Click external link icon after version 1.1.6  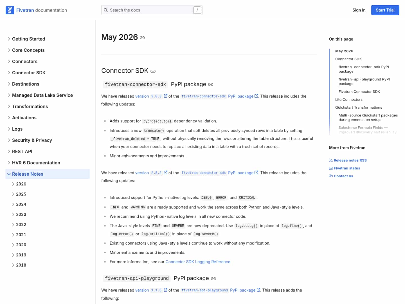pos(166,290)
